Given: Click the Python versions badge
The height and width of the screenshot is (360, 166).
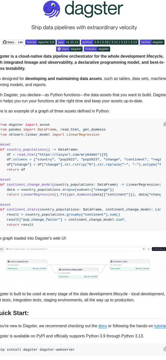Looking at the screenshot, I should tap(109, 42).
